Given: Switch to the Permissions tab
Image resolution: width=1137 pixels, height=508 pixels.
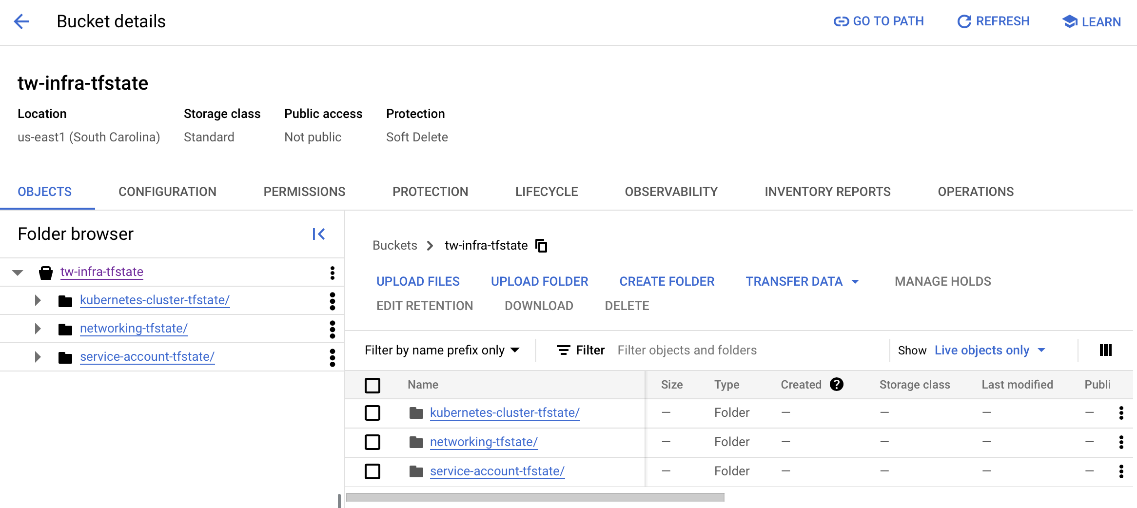Looking at the screenshot, I should [x=304, y=192].
